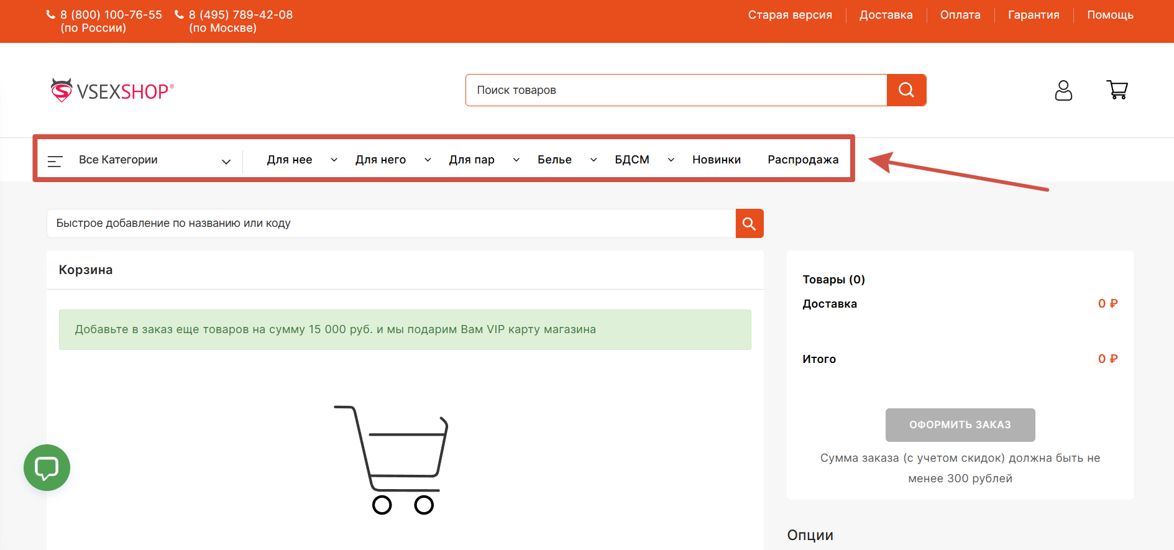This screenshot has height=550, width=1174.
Task: Click the Корзина heading
Action: [86, 270]
